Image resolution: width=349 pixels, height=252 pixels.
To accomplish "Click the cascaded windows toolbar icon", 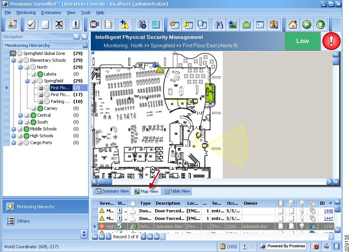I will pyautogui.click(x=202, y=24).
